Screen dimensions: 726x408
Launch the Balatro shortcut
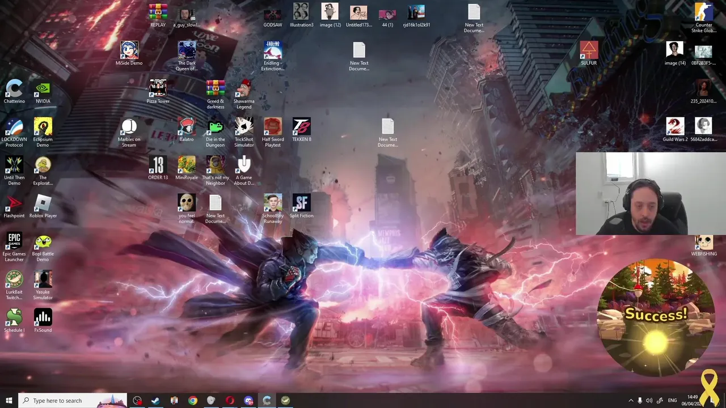(x=186, y=129)
